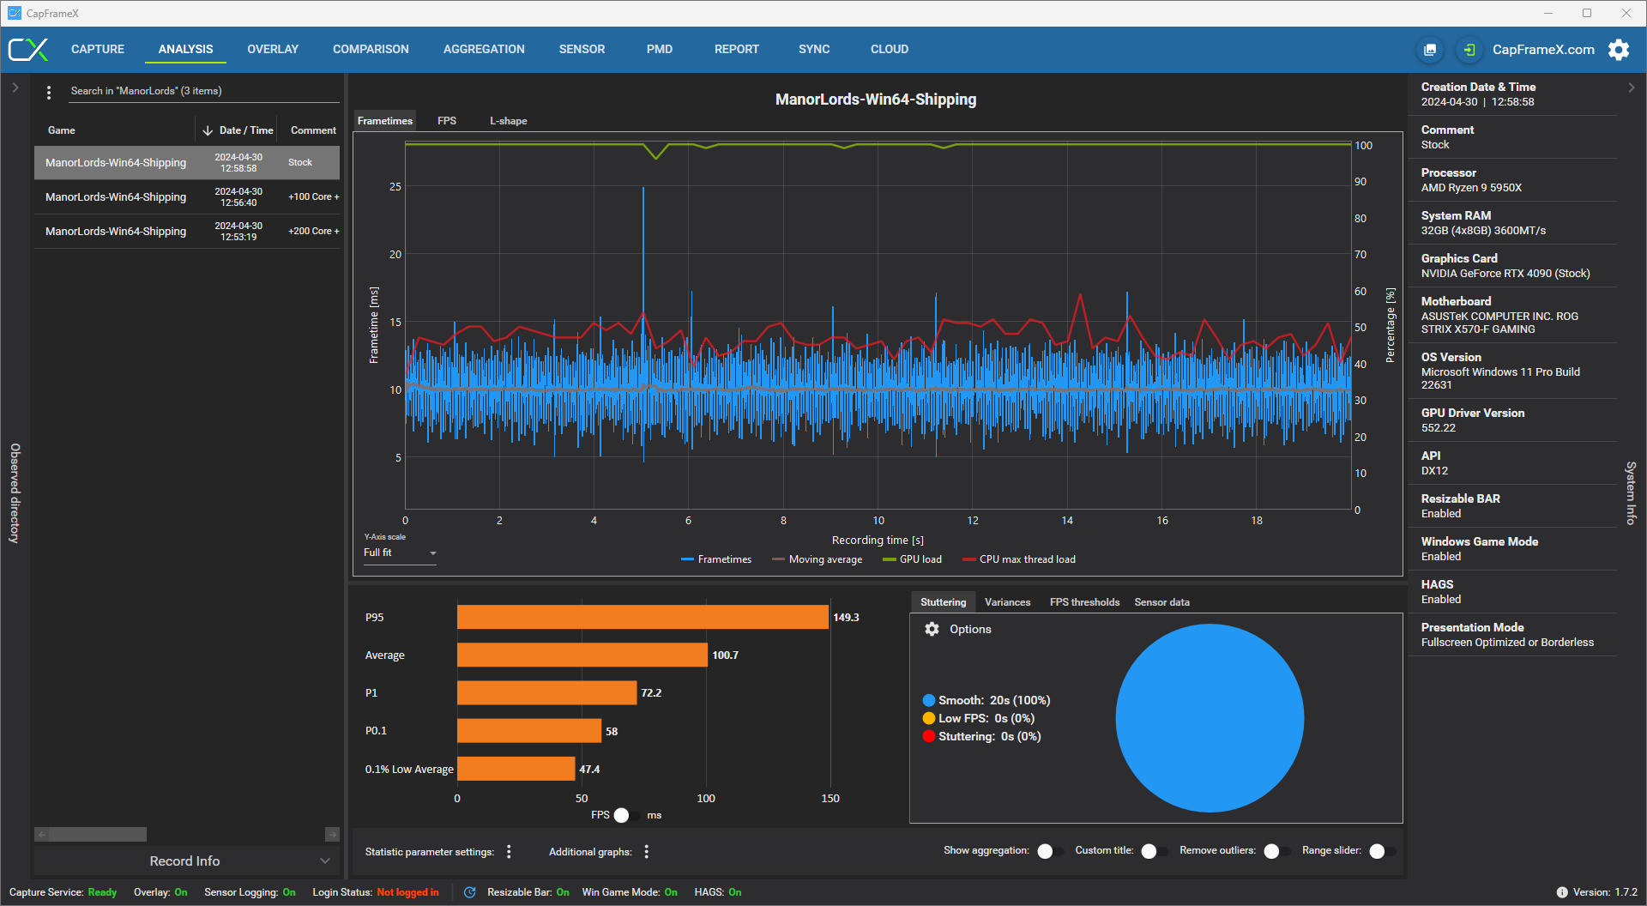
Task: Toggle the Show aggregation switch
Action: [1050, 851]
